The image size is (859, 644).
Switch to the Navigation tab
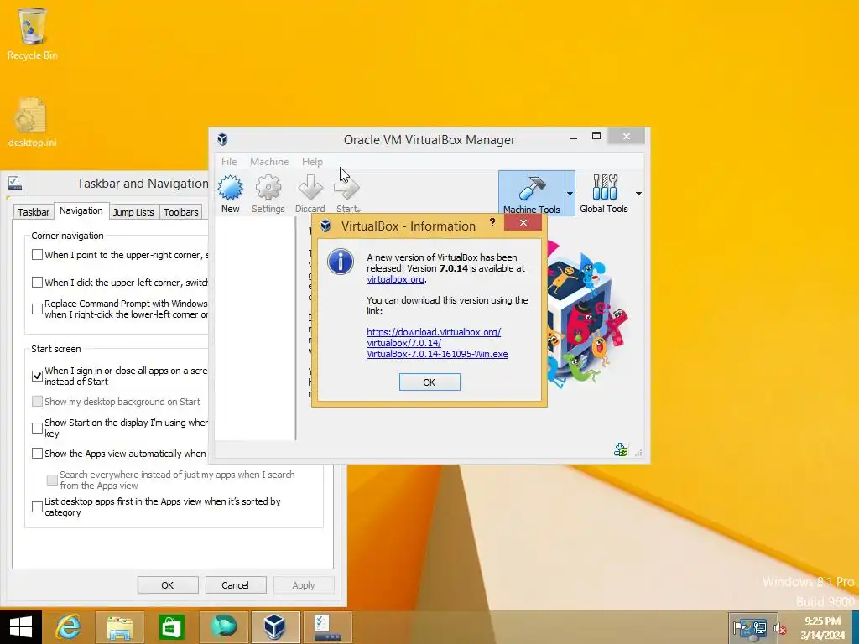(81, 210)
